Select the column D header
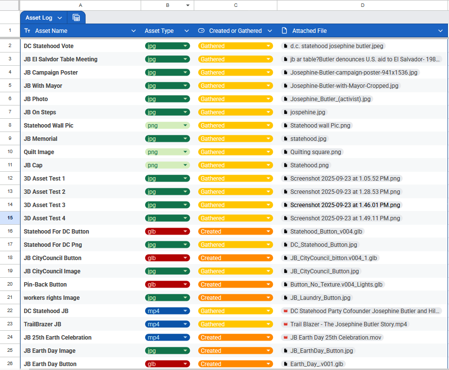The image size is (449, 370). tap(362, 5)
